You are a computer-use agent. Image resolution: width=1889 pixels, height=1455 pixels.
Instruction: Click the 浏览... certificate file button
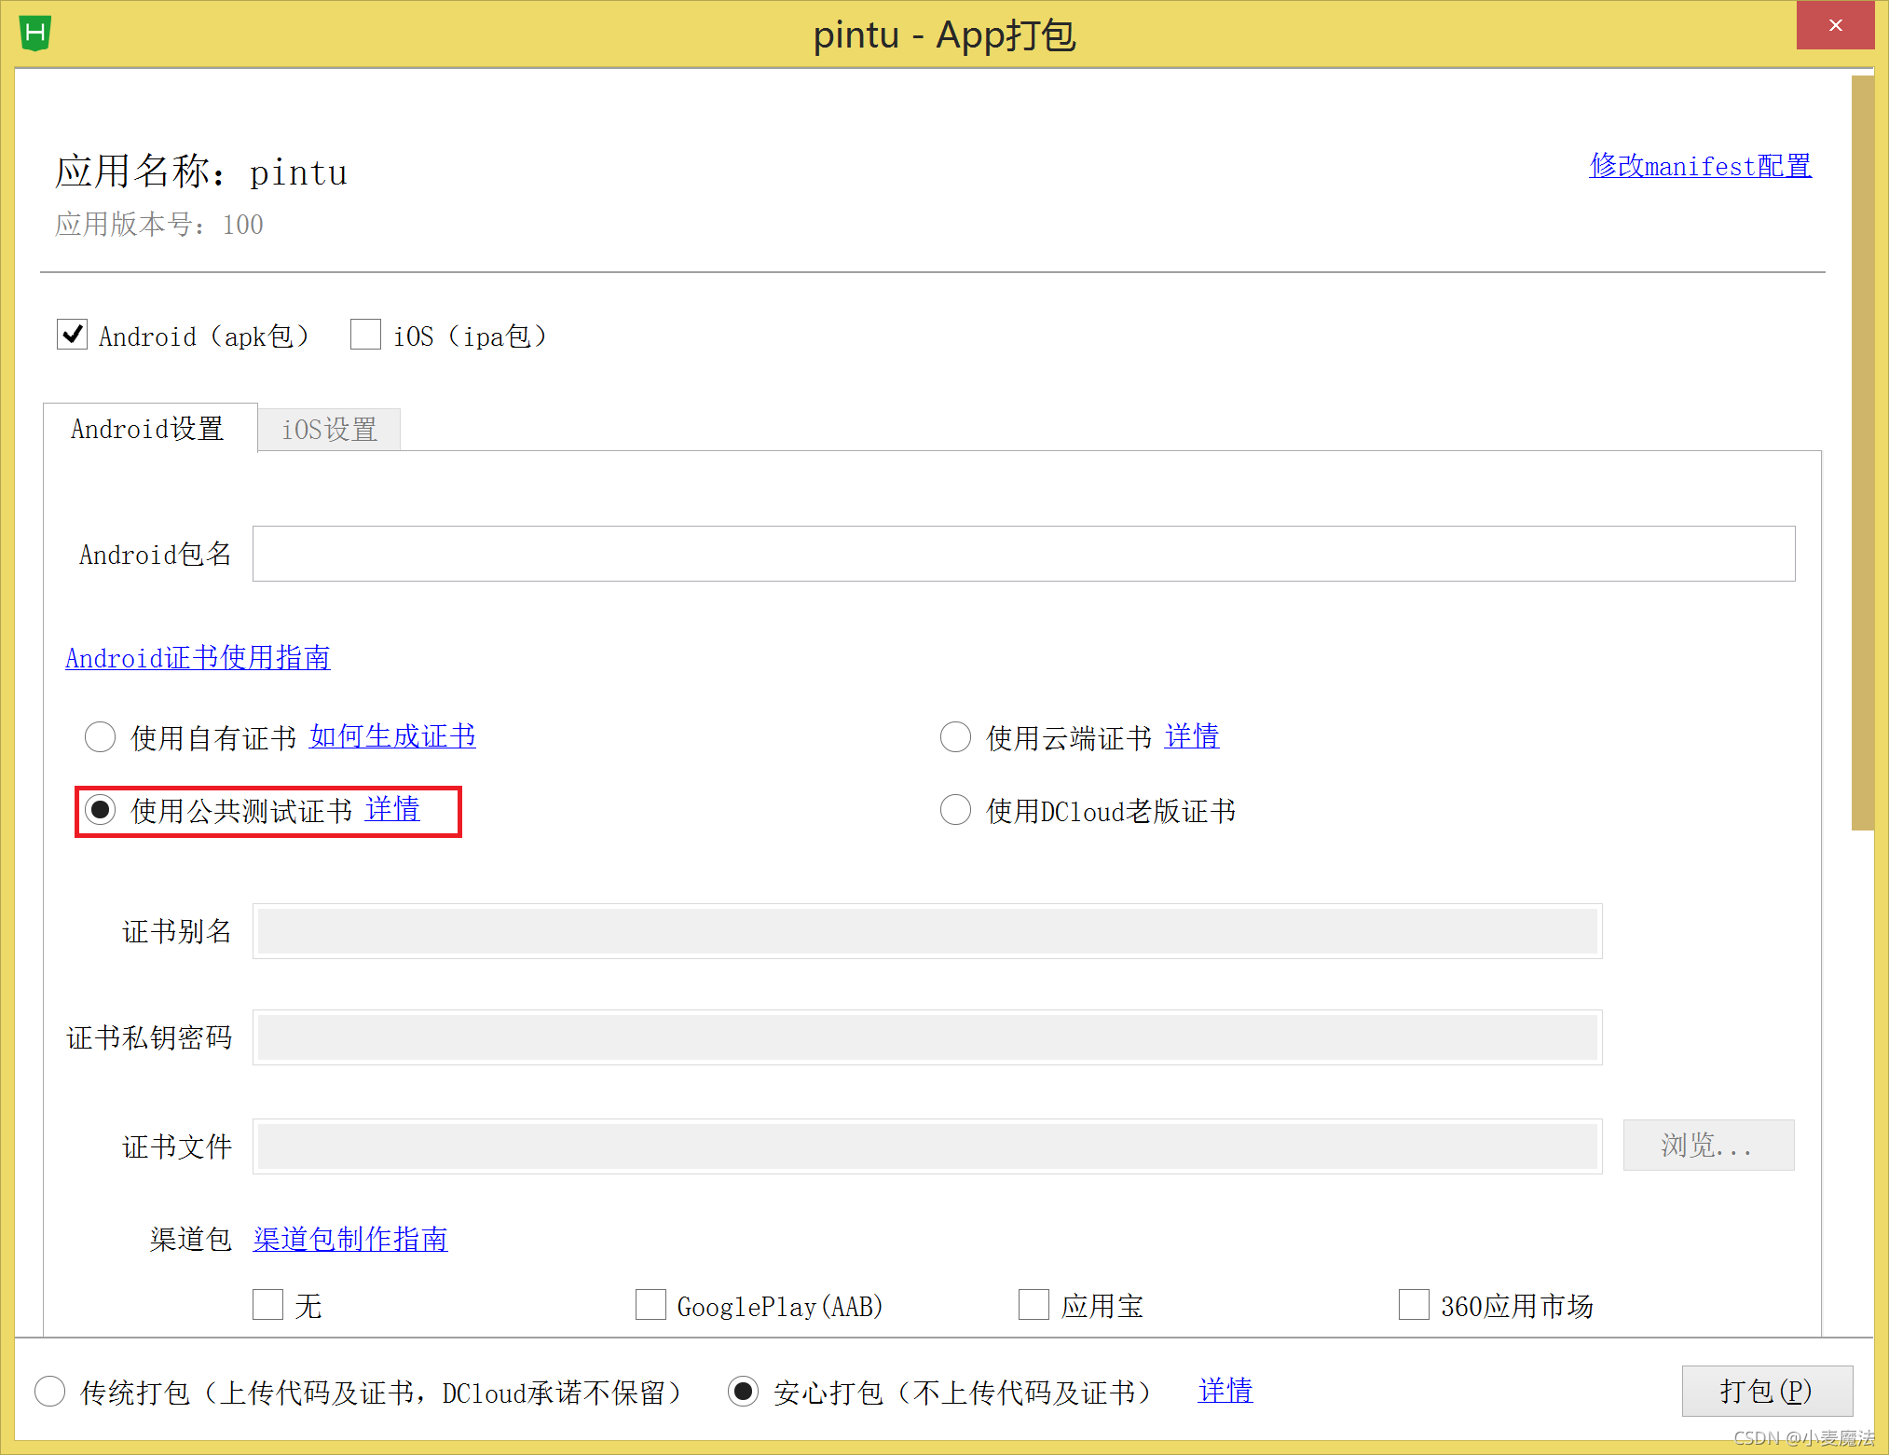coord(1707,1145)
